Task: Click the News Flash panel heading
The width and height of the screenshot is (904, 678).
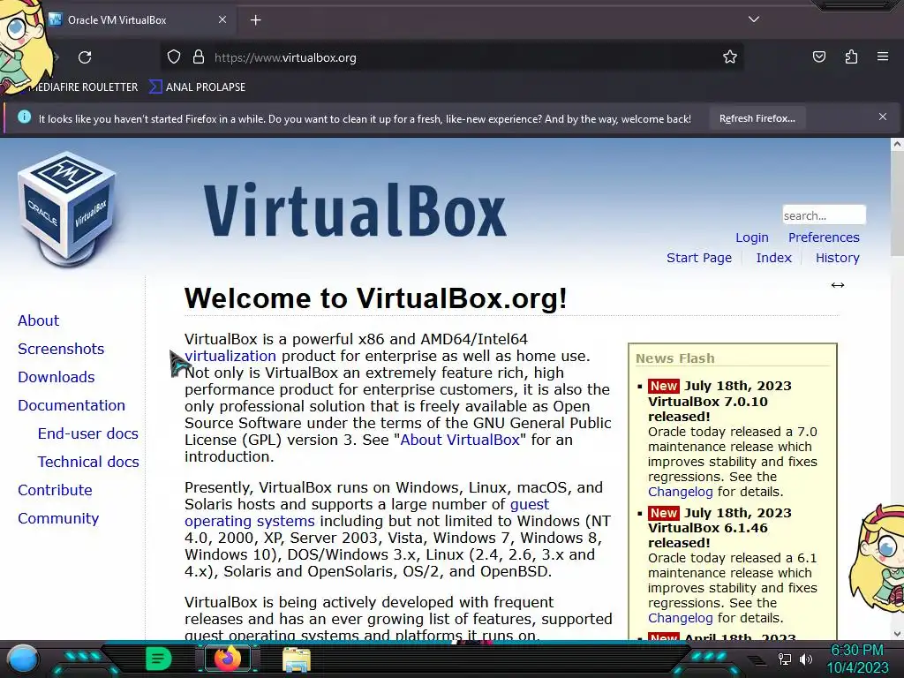Action: click(x=675, y=358)
